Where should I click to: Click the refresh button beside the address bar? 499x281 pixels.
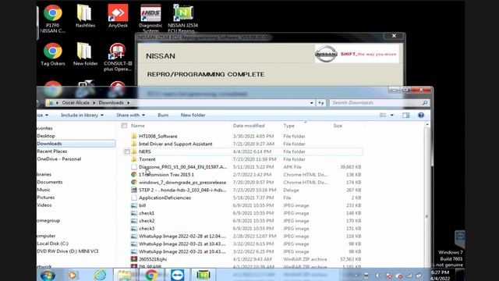click(x=320, y=102)
